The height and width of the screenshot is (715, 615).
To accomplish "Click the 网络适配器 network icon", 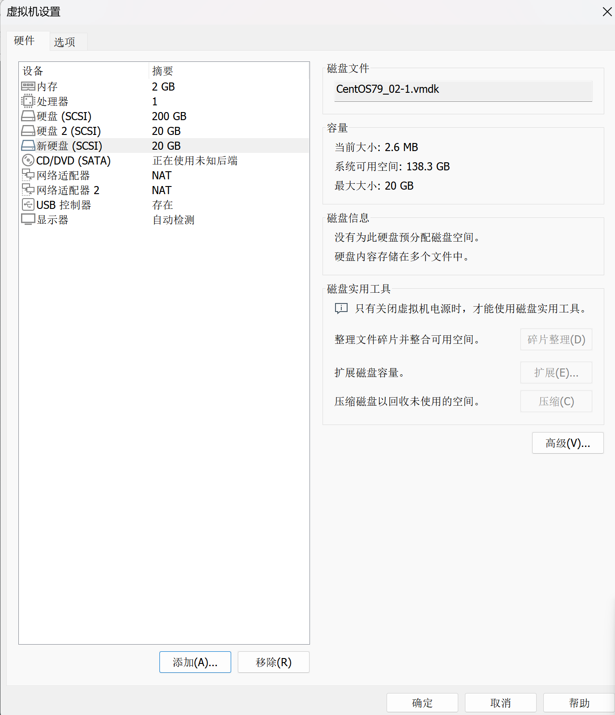I will point(28,175).
